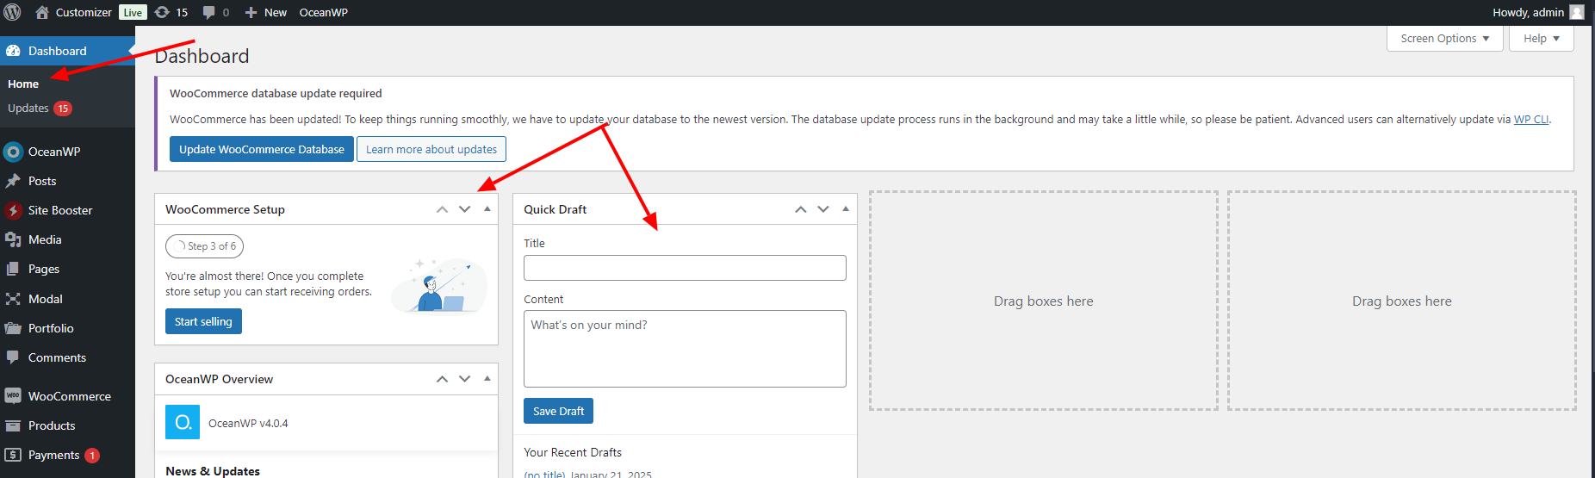1595x478 pixels.
Task: Click the WordPress logo in admin bar
Action: coord(12,12)
